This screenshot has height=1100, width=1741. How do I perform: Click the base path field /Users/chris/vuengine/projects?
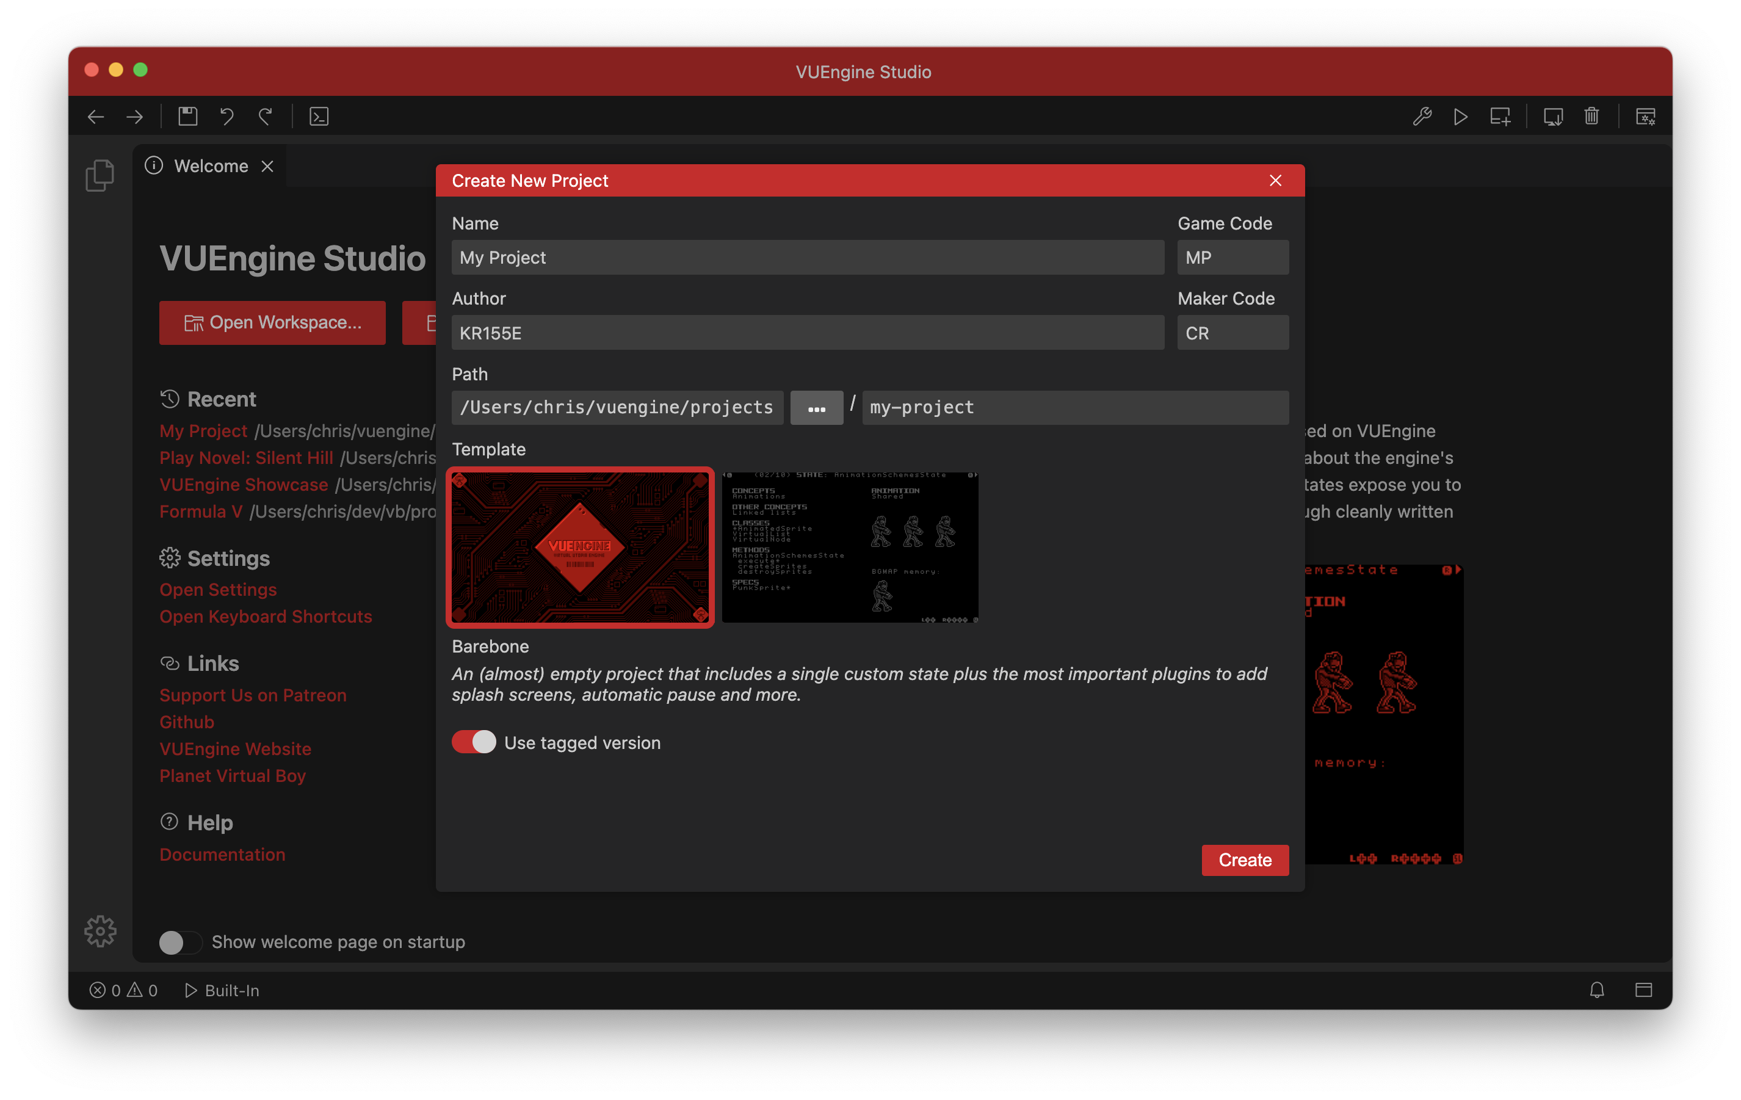pyautogui.click(x=617, y=408)
